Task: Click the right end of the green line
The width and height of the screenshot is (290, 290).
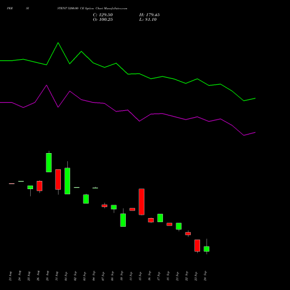Action: [255, 98]
